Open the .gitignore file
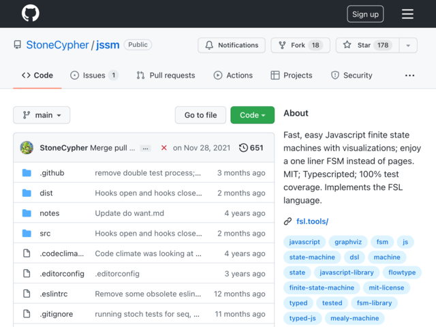 57,314
